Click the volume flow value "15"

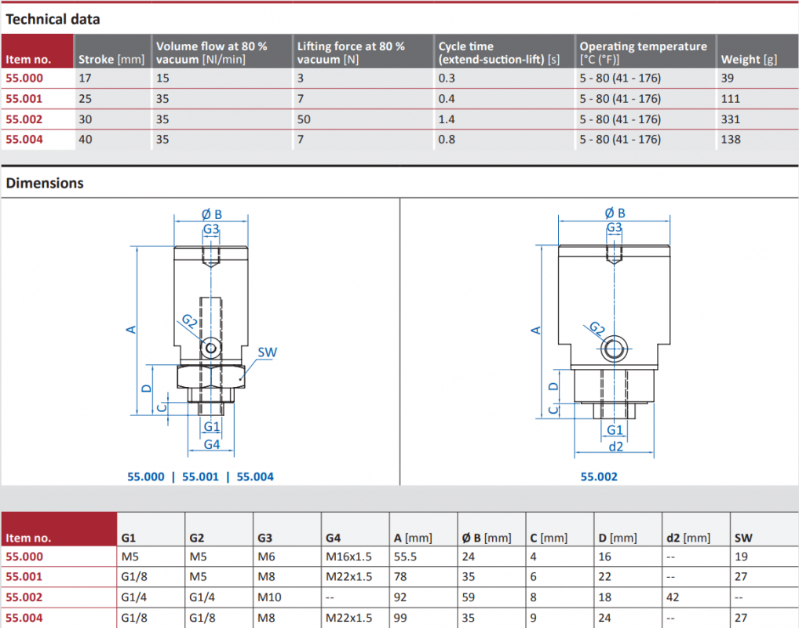tap(162, 78)
